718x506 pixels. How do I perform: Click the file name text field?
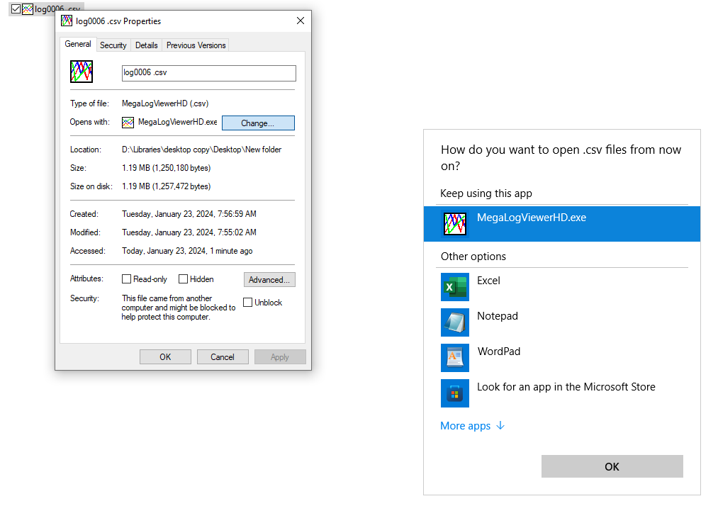[208, 73]
